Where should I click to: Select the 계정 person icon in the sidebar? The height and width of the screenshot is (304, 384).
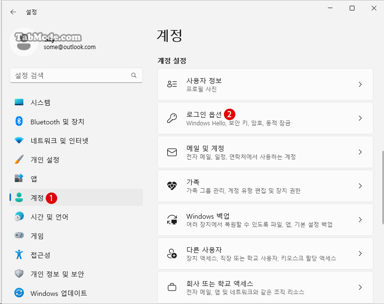(x=19, y=197)
